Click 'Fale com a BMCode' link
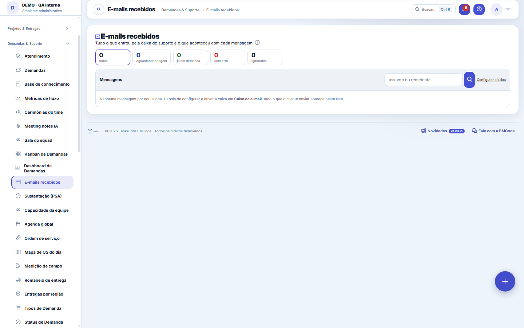Viewport: 524px width, 328px height. (493, 131)
